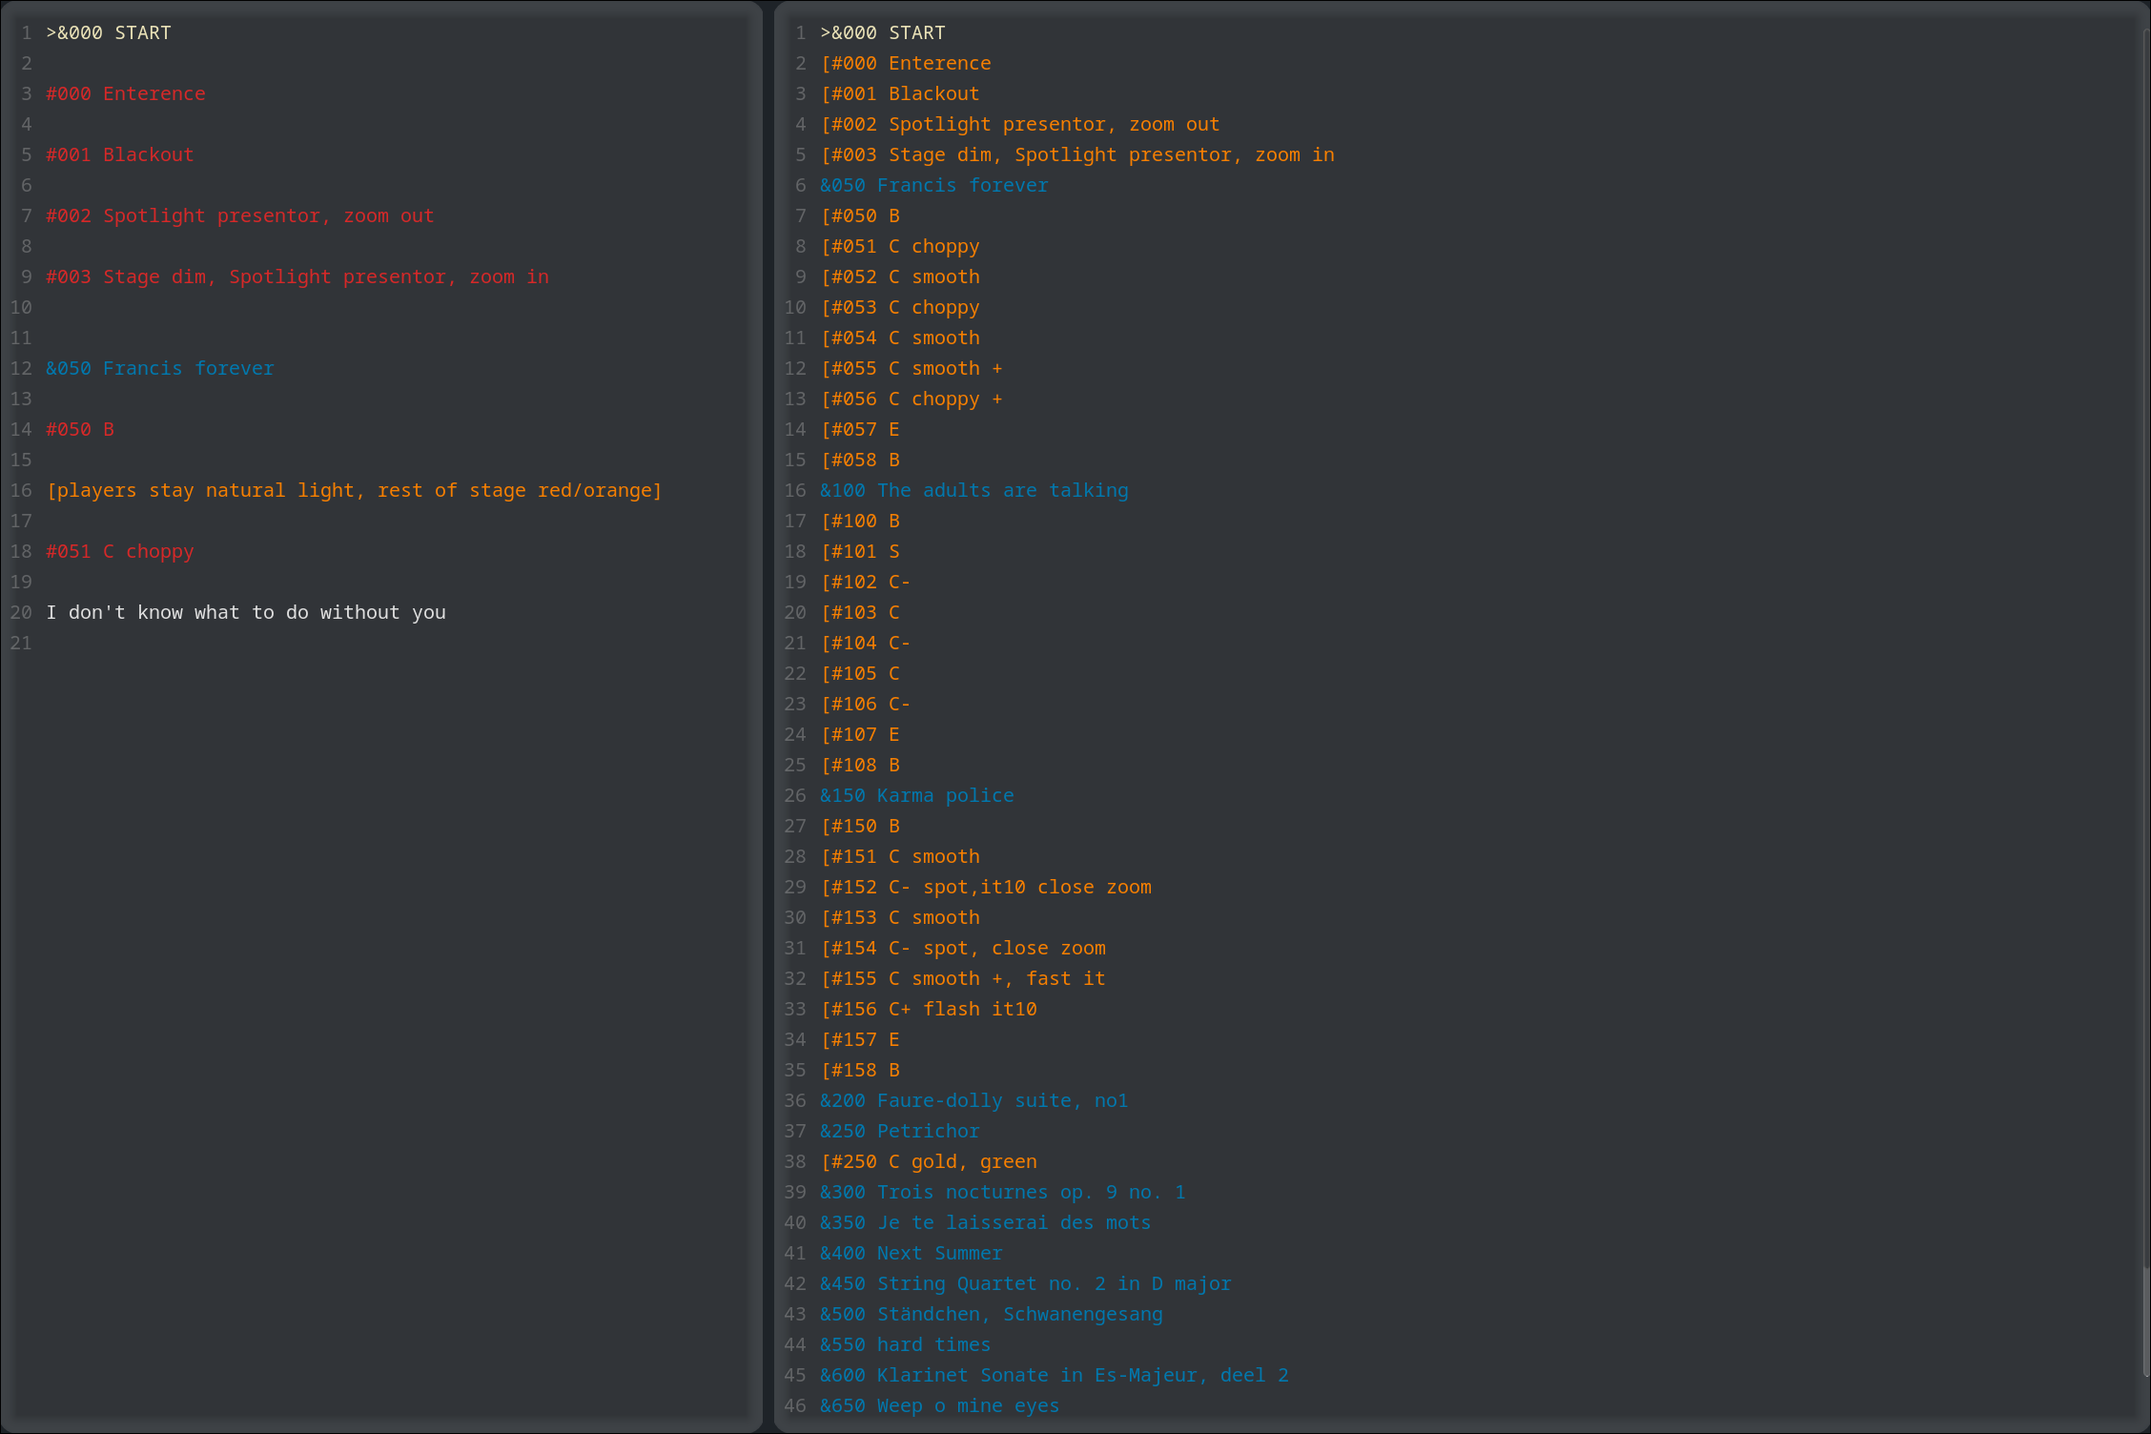The width and height of the screenshot is (2151, 1434).
Task: Select the #002 Spotlight presentor, zoom out line
Action: coord(238,215)
